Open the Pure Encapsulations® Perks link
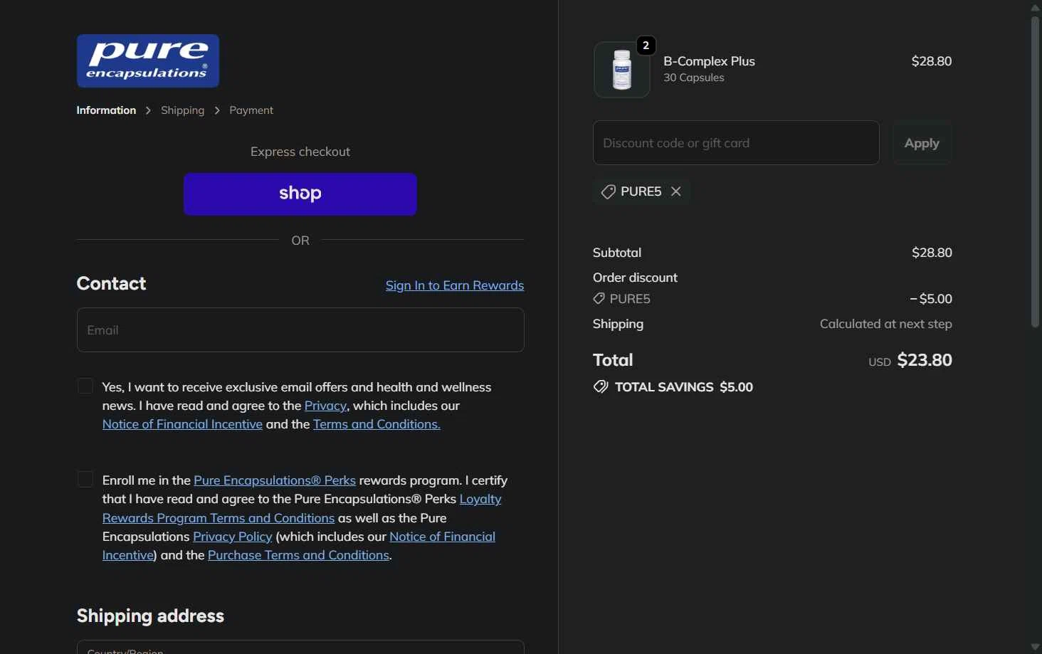Viewport: 1042px width, 654px height. [275, 480]
